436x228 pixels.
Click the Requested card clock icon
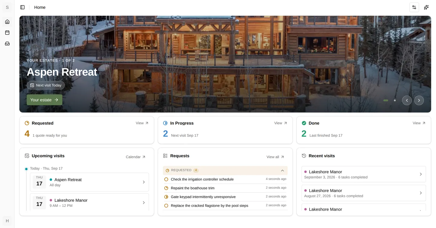point(27,123)
